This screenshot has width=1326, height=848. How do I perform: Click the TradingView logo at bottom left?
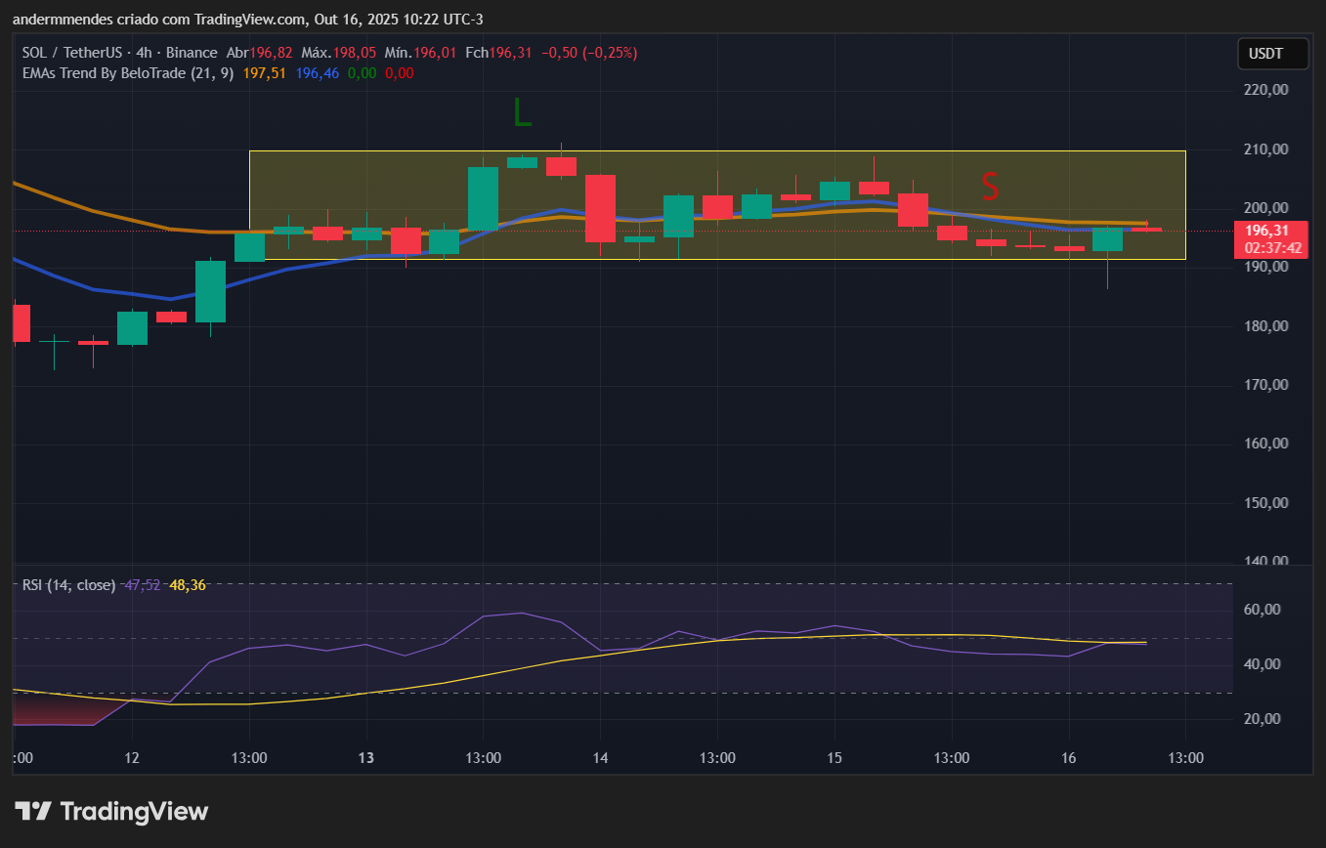click(x=111, y=811)
